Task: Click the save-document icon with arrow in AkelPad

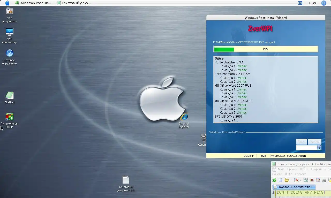Action: point(306,180)
